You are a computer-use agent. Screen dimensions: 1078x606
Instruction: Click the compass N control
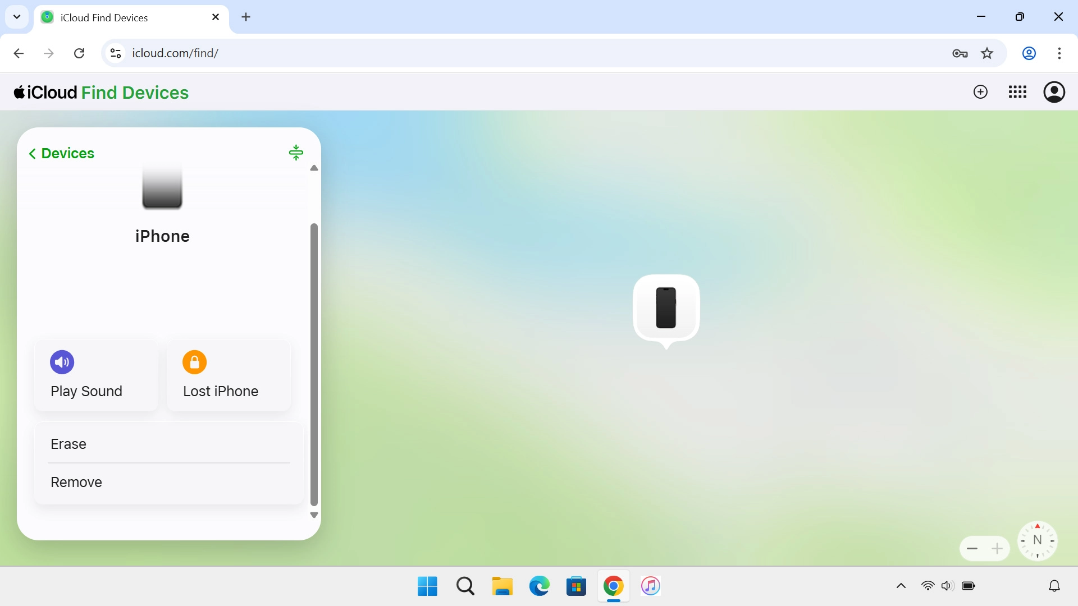coord(1038,541)
